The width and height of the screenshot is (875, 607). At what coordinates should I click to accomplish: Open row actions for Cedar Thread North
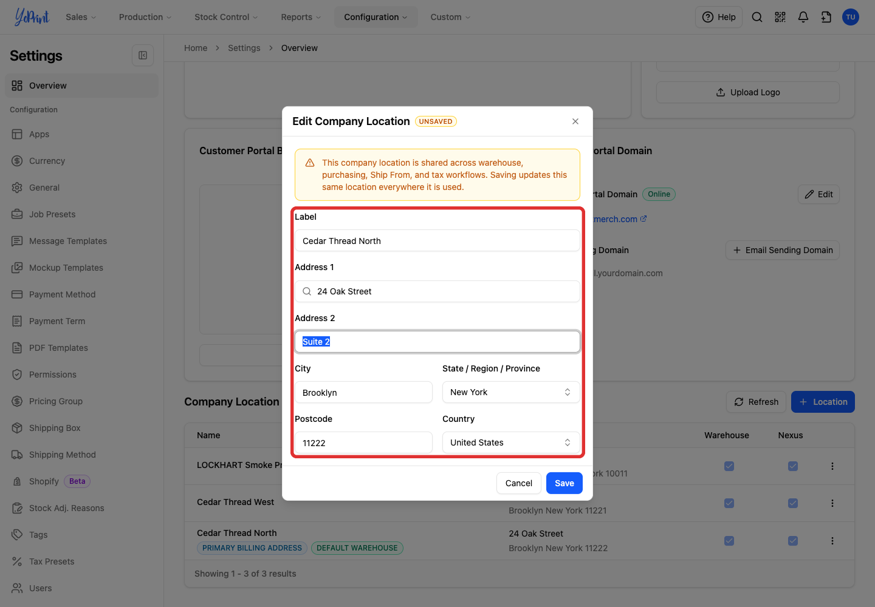click(832, 541)
